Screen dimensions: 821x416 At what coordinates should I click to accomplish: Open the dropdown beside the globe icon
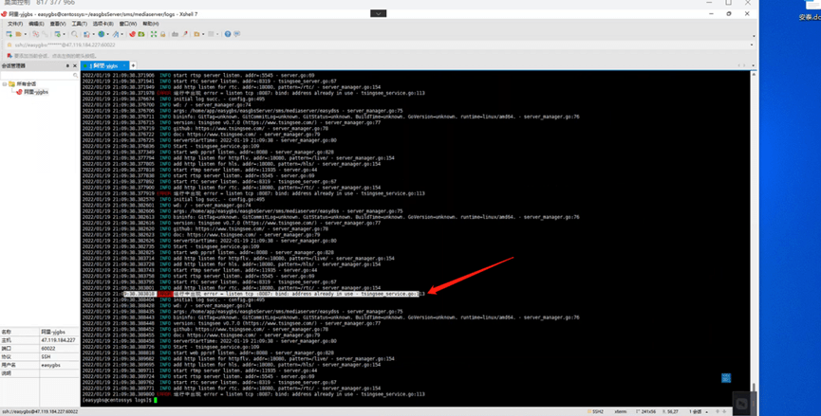[108, 34]
